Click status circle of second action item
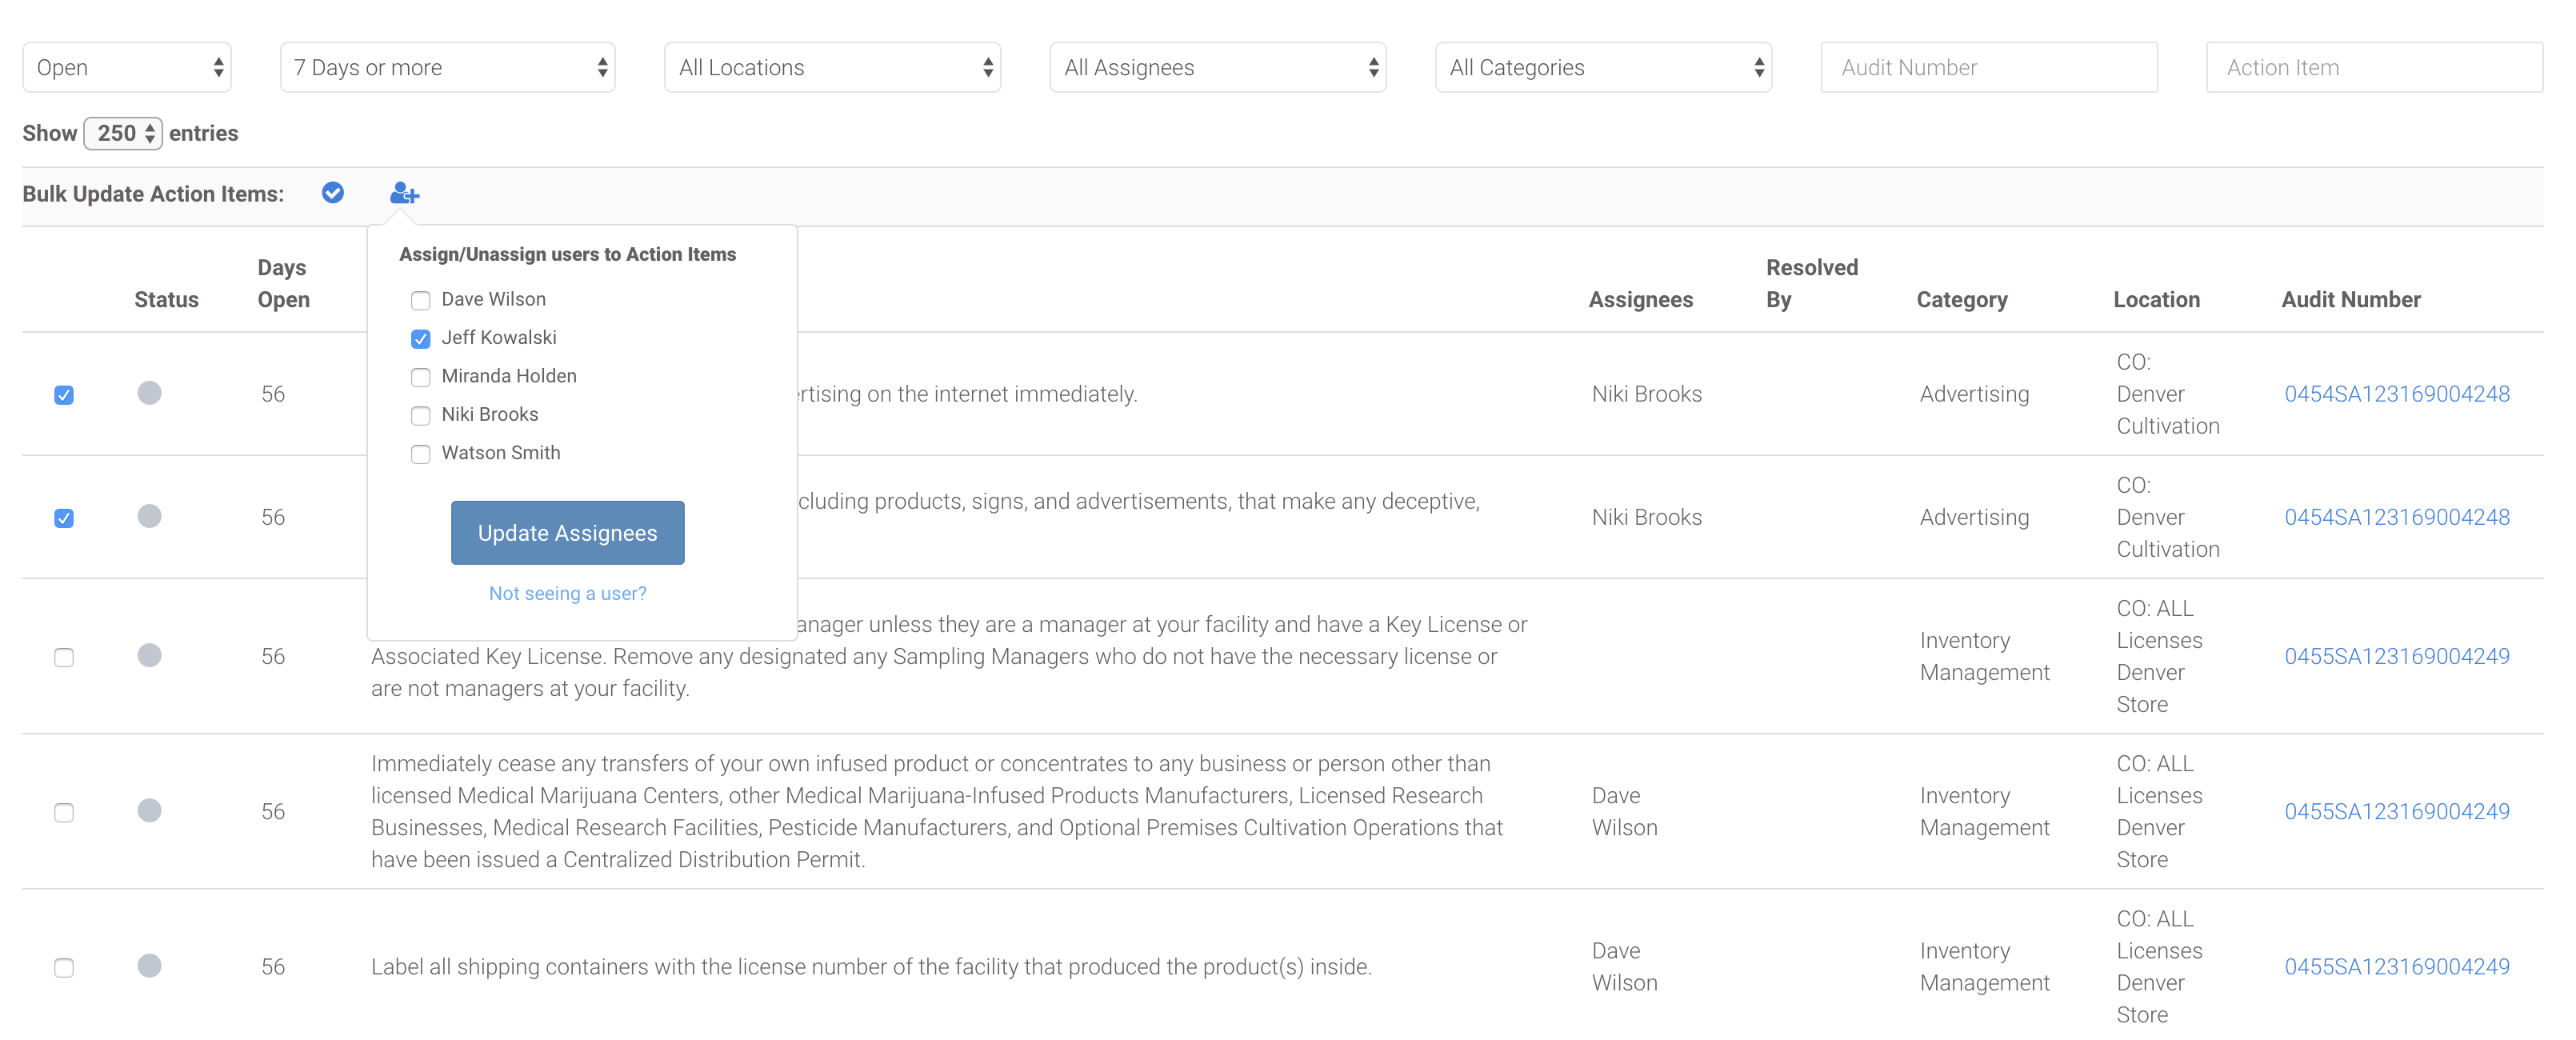The width and height of the screenshot is (2576, 1040). coord(149,516)
